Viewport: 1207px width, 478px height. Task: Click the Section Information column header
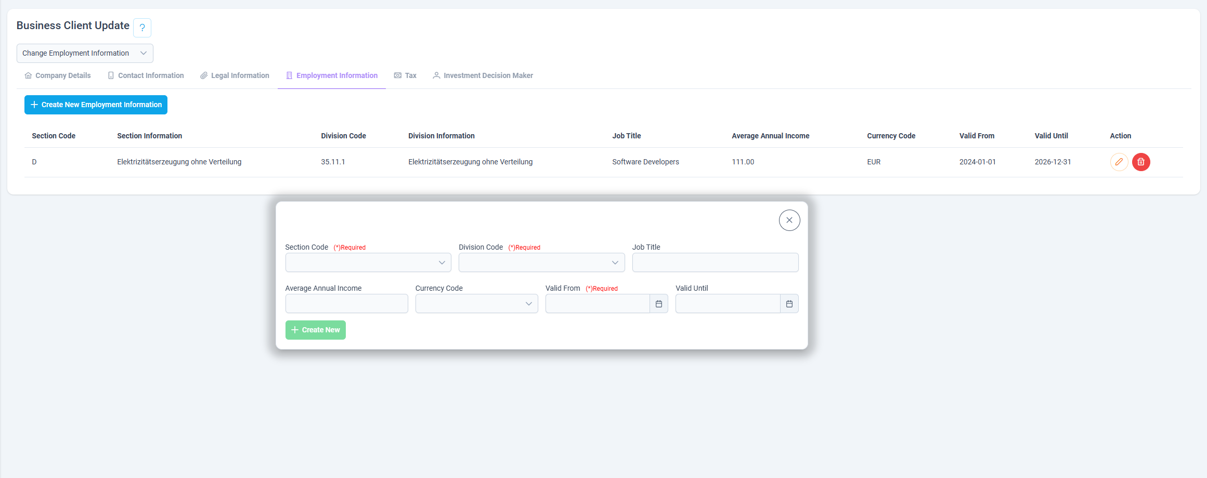(150, 136)
